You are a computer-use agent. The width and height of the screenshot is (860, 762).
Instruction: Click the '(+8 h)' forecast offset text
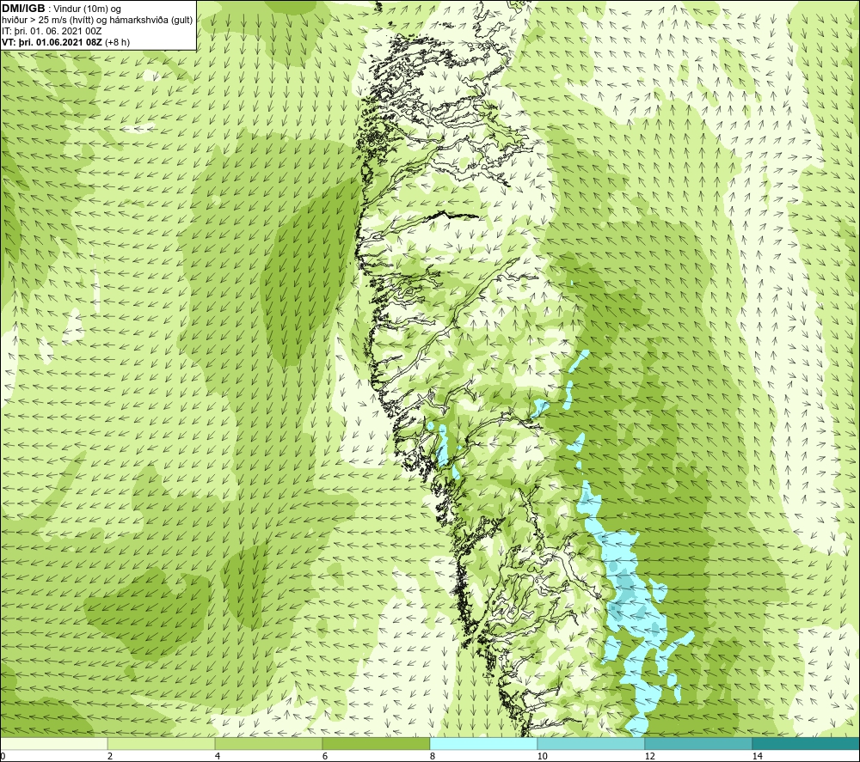point(117,42)
